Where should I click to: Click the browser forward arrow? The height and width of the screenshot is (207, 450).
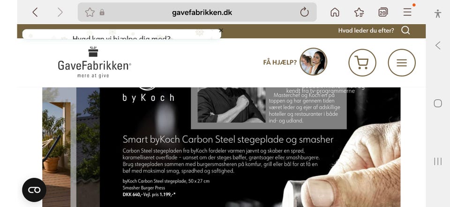pyautogui.click(x=60, y=12)
